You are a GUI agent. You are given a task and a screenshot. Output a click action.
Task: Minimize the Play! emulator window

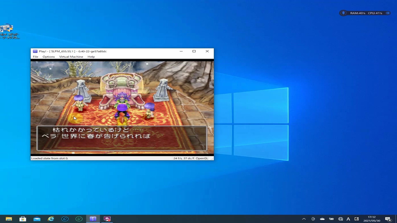click(181, 51)
